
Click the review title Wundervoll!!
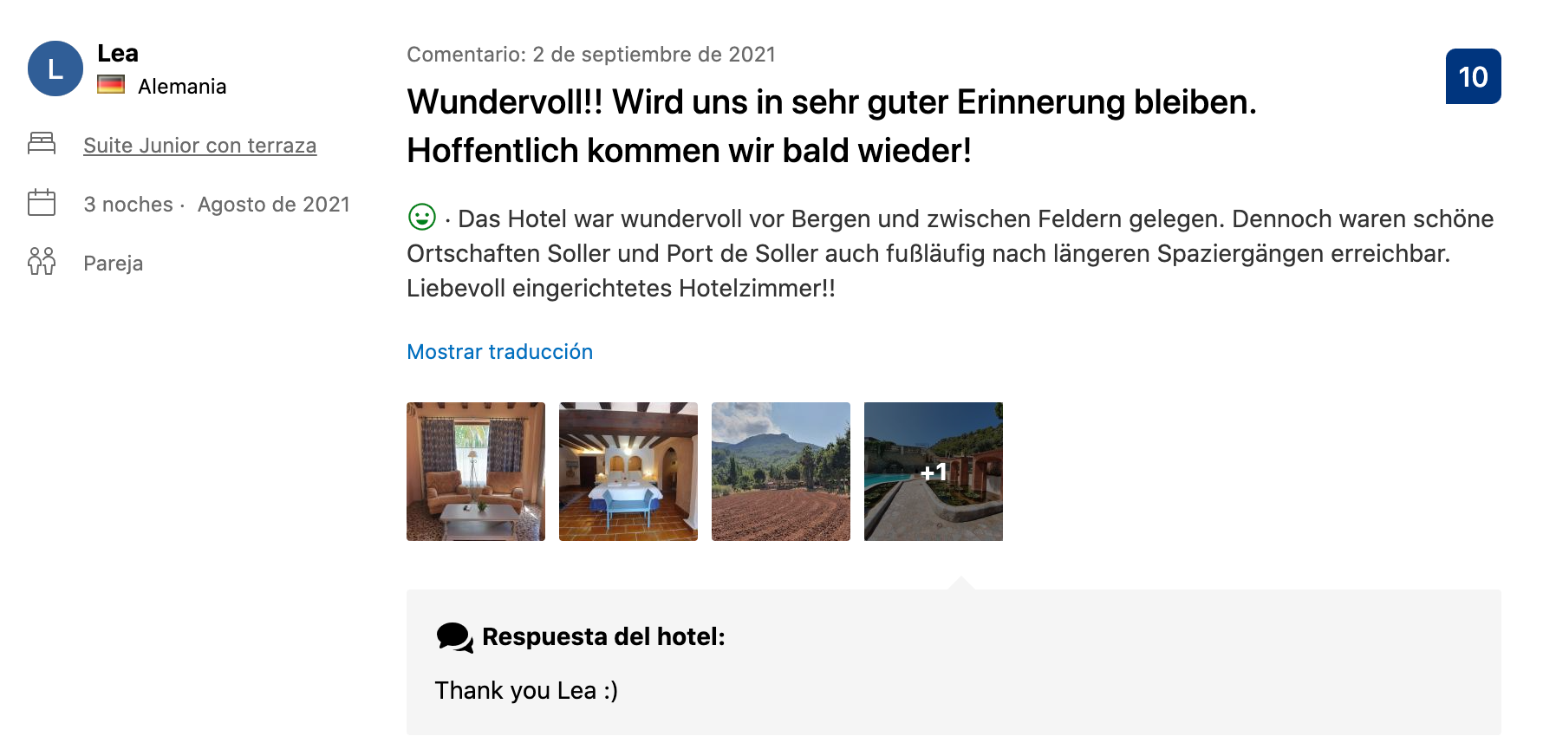click(x=831, y=126)
